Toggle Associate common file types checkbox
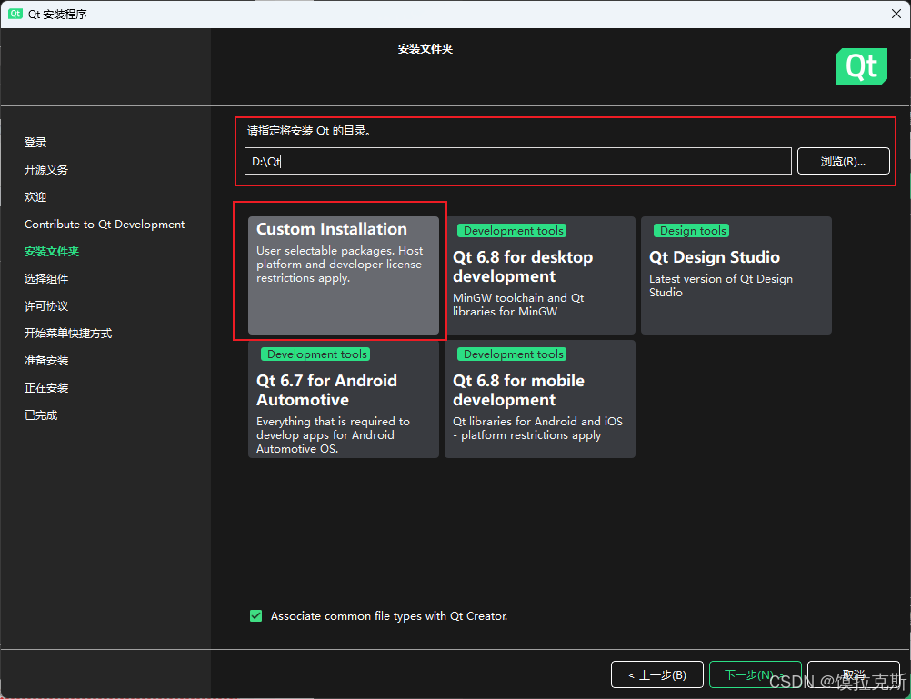 point(255,616)
